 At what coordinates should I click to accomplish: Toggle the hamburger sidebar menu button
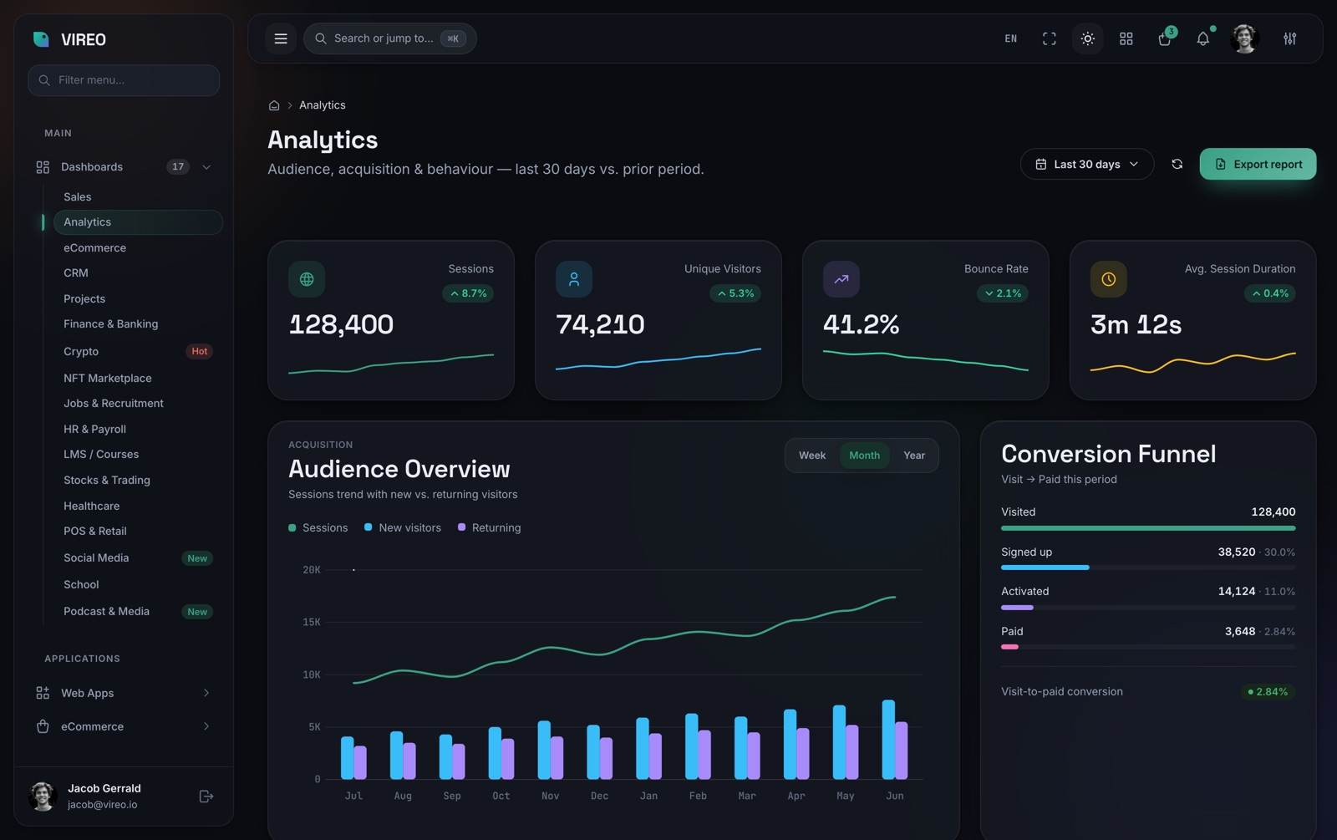(281, 38)
